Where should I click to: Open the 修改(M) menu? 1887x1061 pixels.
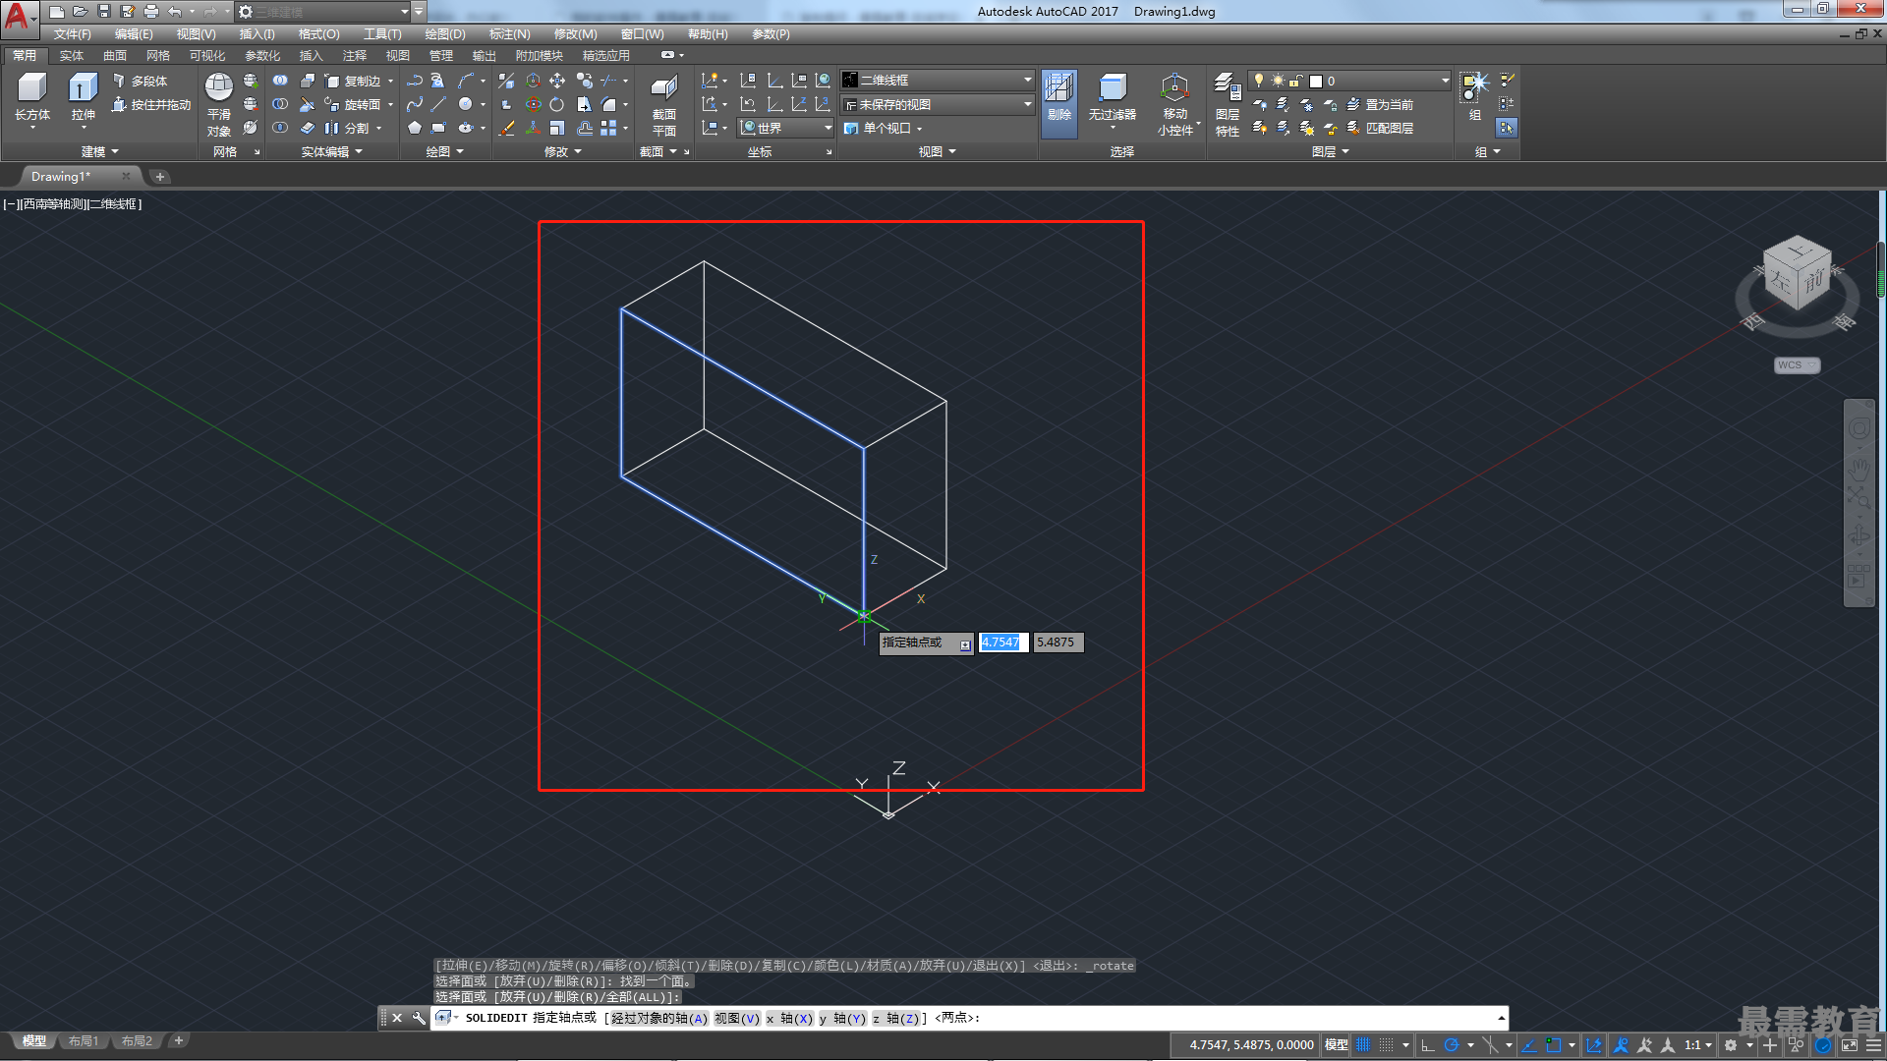point(575,34)
